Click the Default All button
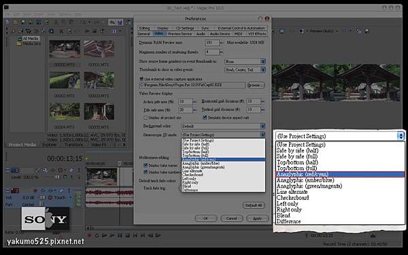This screenshot has width=408, height=255. (x=254, y=205)
